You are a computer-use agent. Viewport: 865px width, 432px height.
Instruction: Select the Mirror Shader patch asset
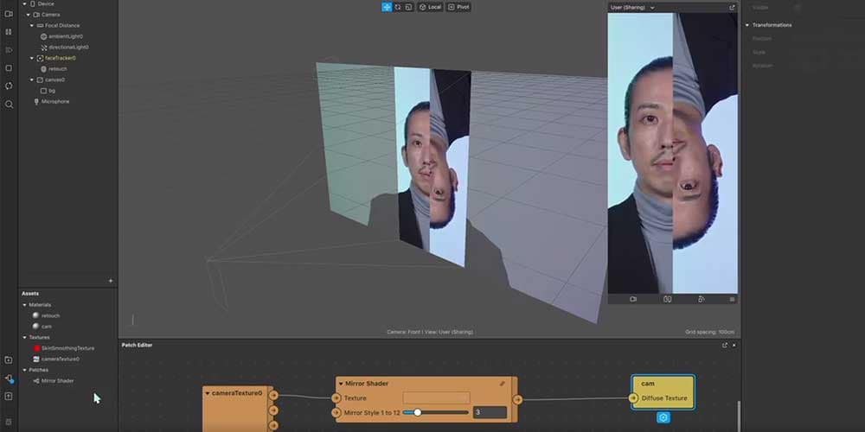click(57, 380)
